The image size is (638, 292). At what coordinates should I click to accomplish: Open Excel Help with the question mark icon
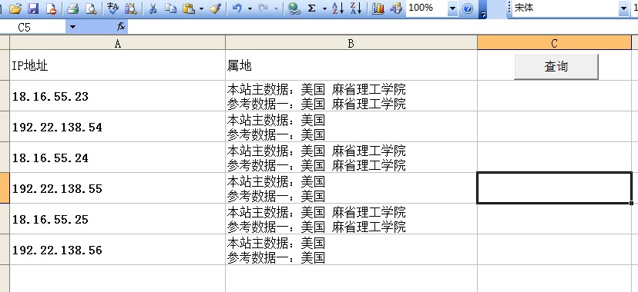pos(468,8)
